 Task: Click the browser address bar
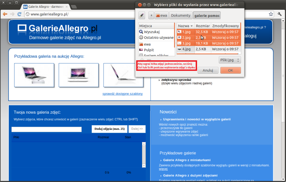click(x=80, y=14)
